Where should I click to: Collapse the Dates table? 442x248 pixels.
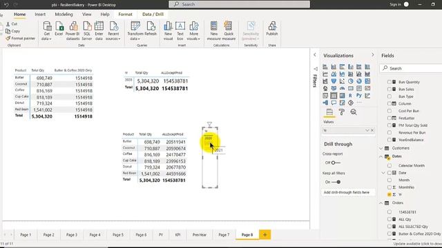click(381, 156)
